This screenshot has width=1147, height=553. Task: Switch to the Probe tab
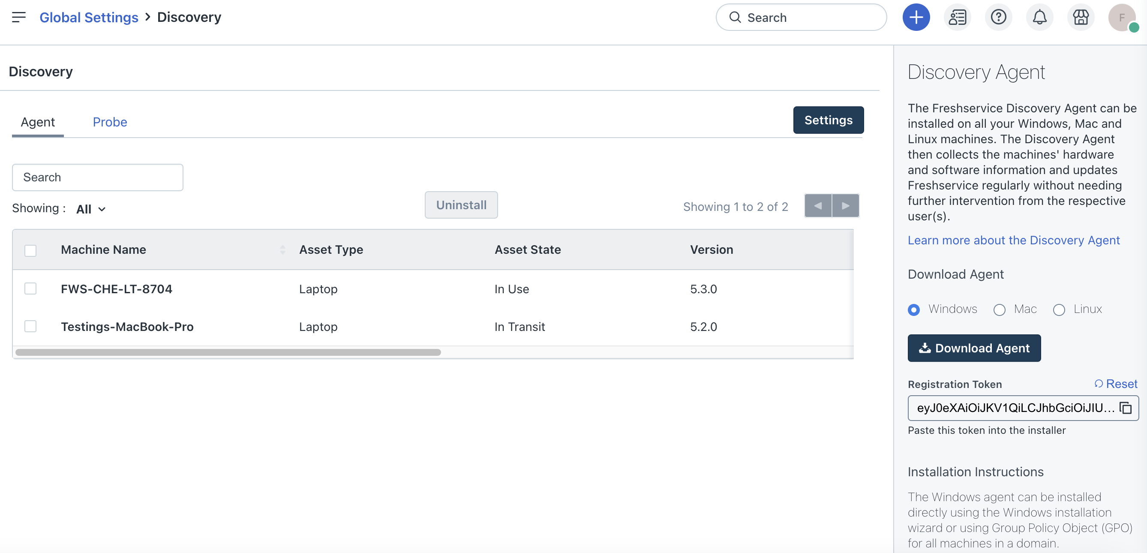110,122
